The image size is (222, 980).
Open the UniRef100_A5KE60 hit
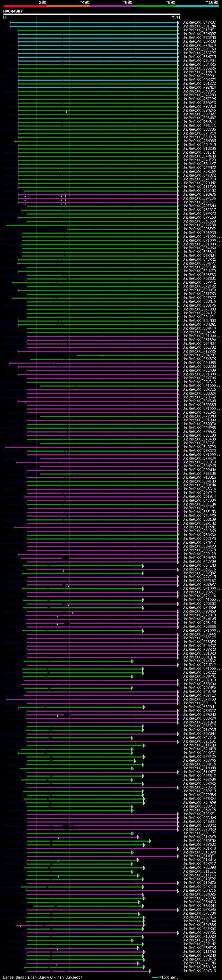point(199,172)
